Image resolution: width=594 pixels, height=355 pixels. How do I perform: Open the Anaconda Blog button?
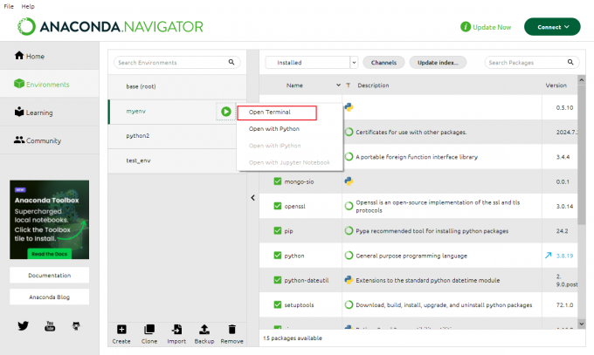tap(49, 297)
